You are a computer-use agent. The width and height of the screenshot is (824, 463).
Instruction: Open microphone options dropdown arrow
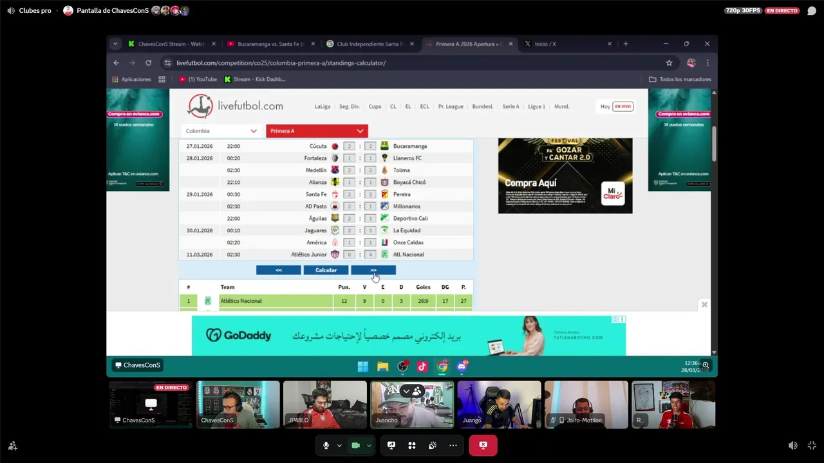click(339, 445)
